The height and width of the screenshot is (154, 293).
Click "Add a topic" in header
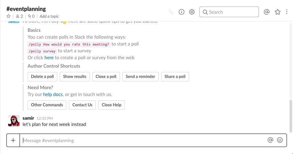[x=49, y=16]
